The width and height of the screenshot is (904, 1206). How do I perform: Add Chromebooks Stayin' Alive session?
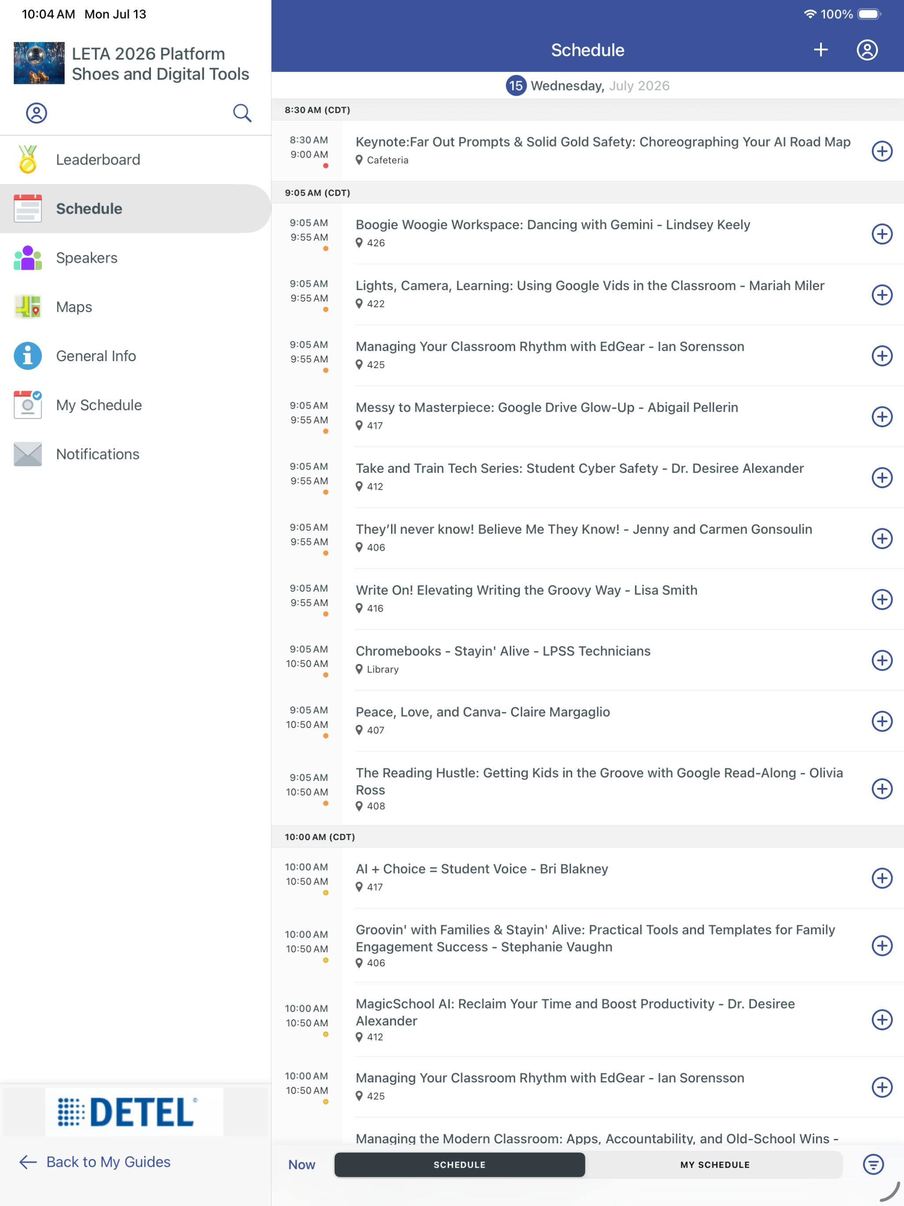pyautogui.click(x=881, y=660)
